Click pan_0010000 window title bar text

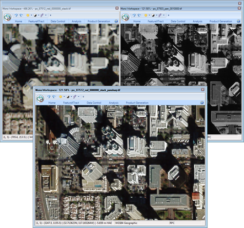pos(151,9)
